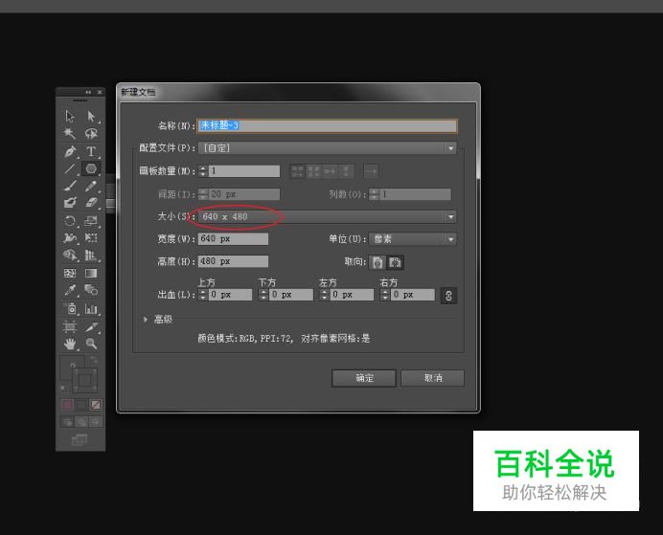Click the 确定 OK button
The image size is (663, 535).
tap(364, 378)
